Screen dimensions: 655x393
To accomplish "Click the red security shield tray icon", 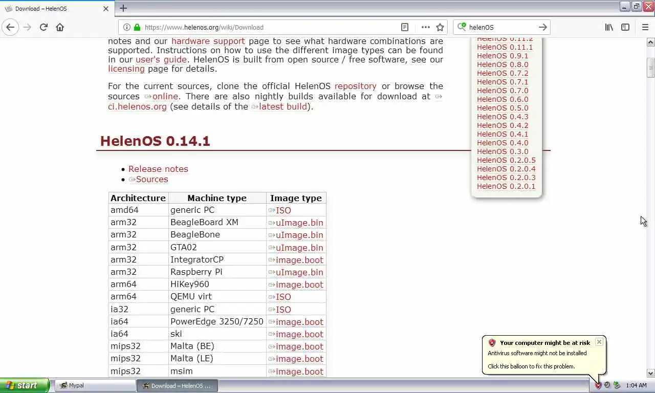I will (598, 385).
